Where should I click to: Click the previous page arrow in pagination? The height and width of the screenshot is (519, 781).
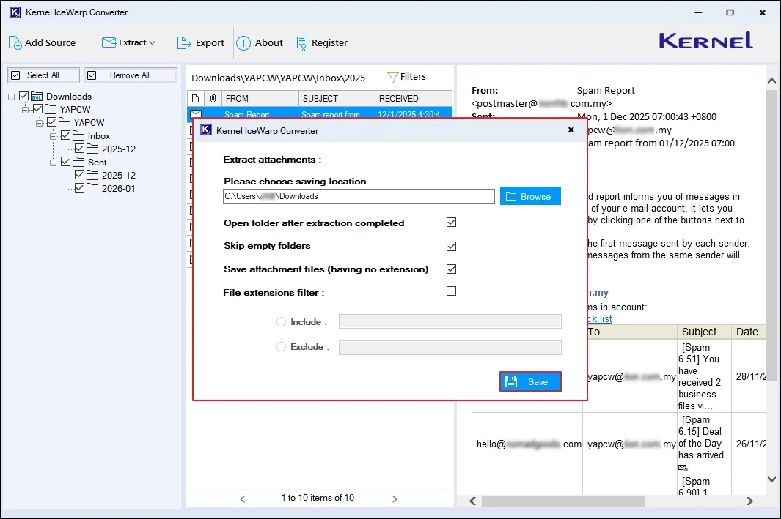click(243, 499)
